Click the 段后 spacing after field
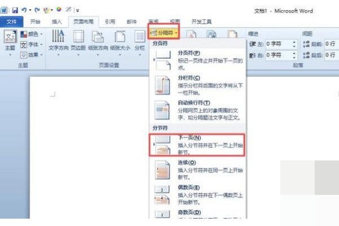Image resolution: width=339 pixels, height=226 pixels. click(x=332, y=55)
